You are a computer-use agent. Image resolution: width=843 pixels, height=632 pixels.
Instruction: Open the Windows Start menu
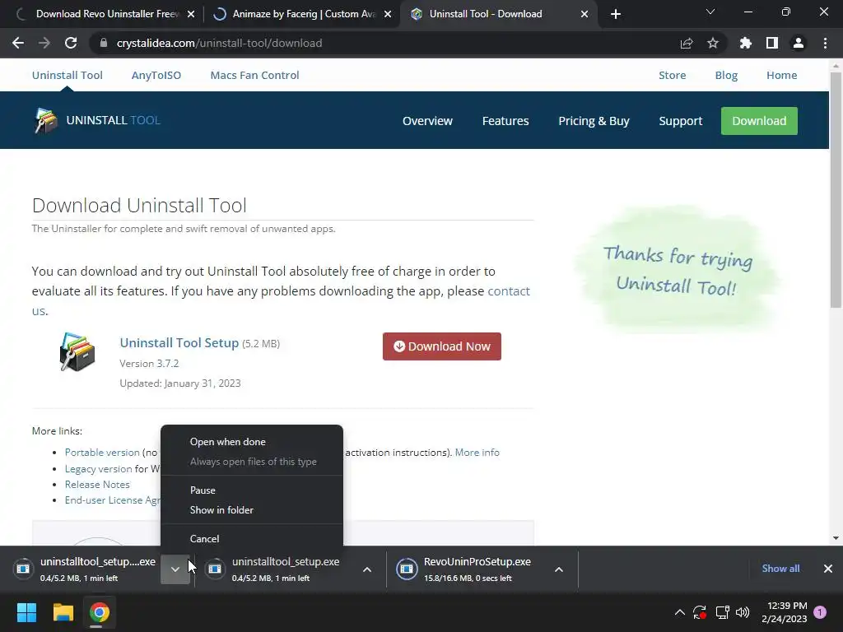tap(27, 612)
